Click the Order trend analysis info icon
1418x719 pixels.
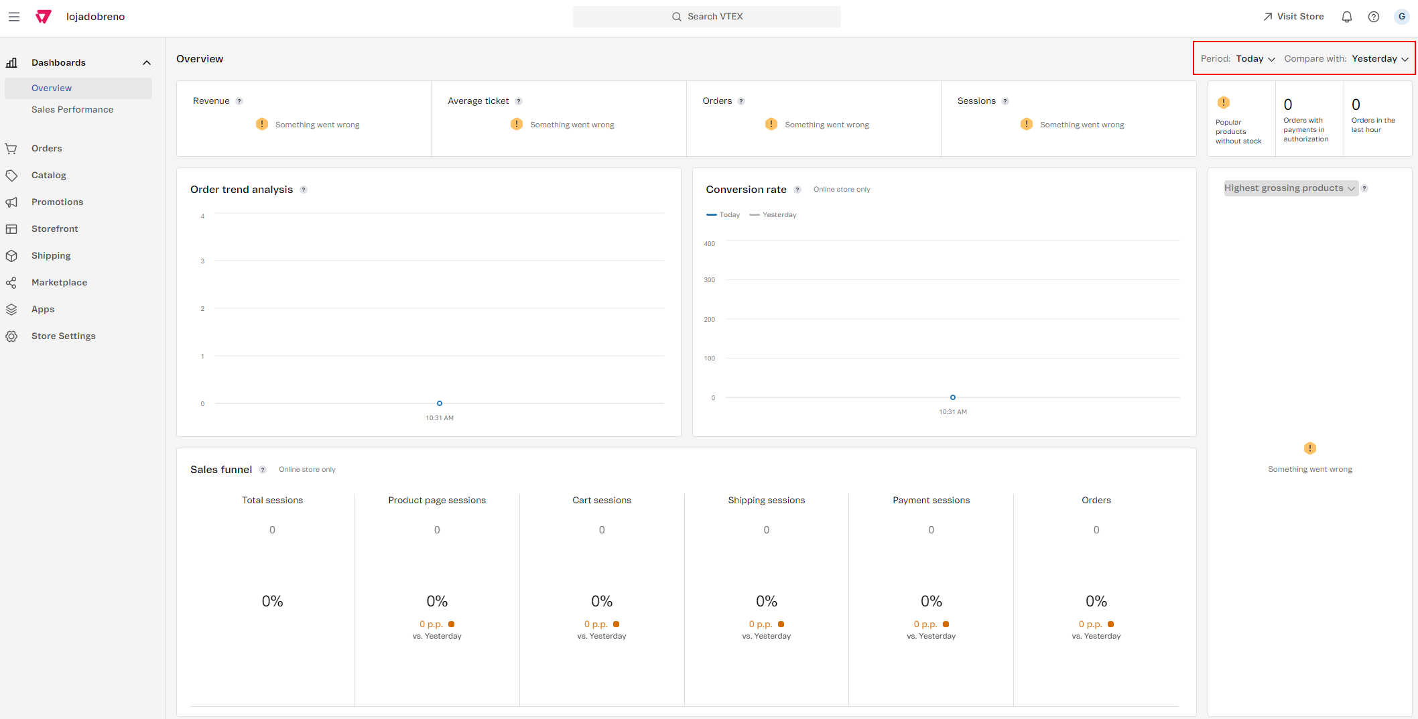[x=304, y=190]
